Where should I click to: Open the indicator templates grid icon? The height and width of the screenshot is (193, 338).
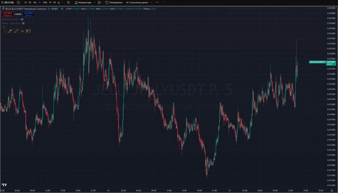[99, 3]
